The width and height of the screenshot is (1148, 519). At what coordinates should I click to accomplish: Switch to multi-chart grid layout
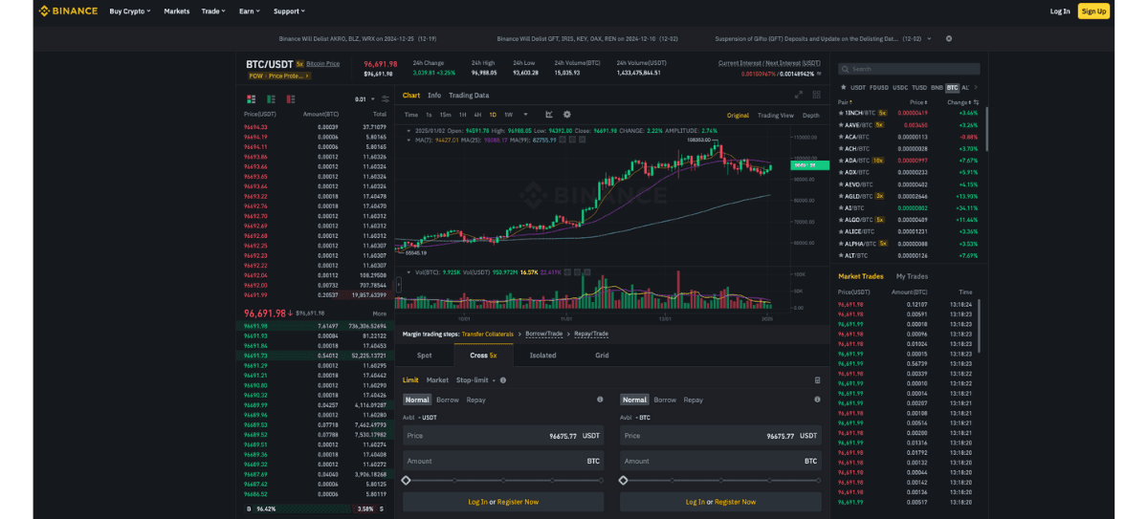click(x=816, y=95)
